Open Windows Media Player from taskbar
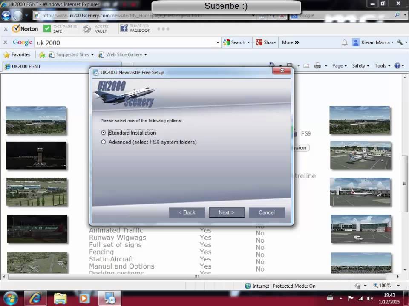 tap(84, 298)
